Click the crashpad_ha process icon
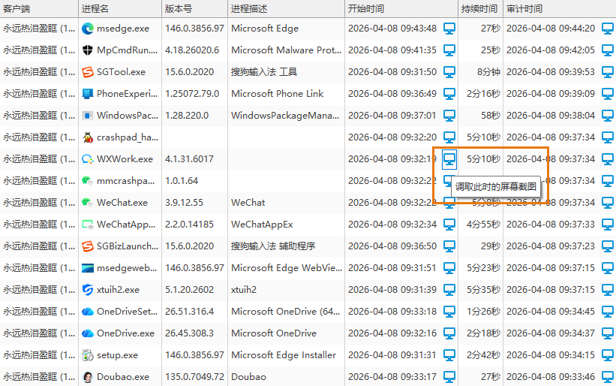The width and height of the screenshot is (616, 386). [88, 137]
